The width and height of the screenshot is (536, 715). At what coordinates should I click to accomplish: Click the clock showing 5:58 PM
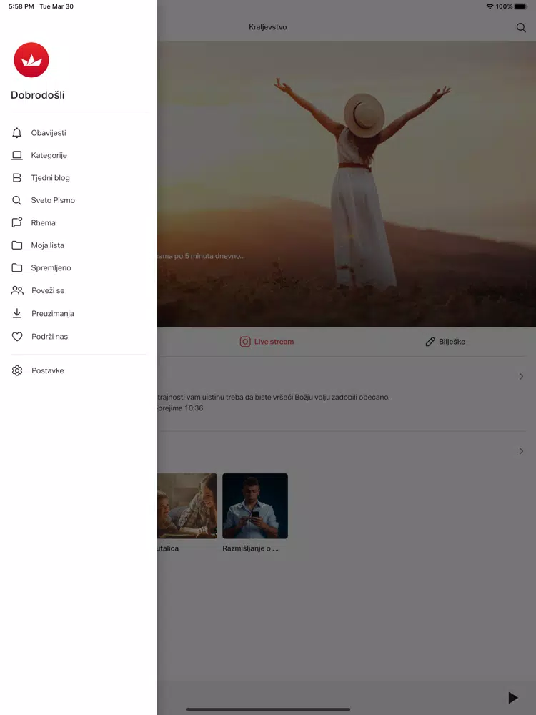tap(21, 6)
